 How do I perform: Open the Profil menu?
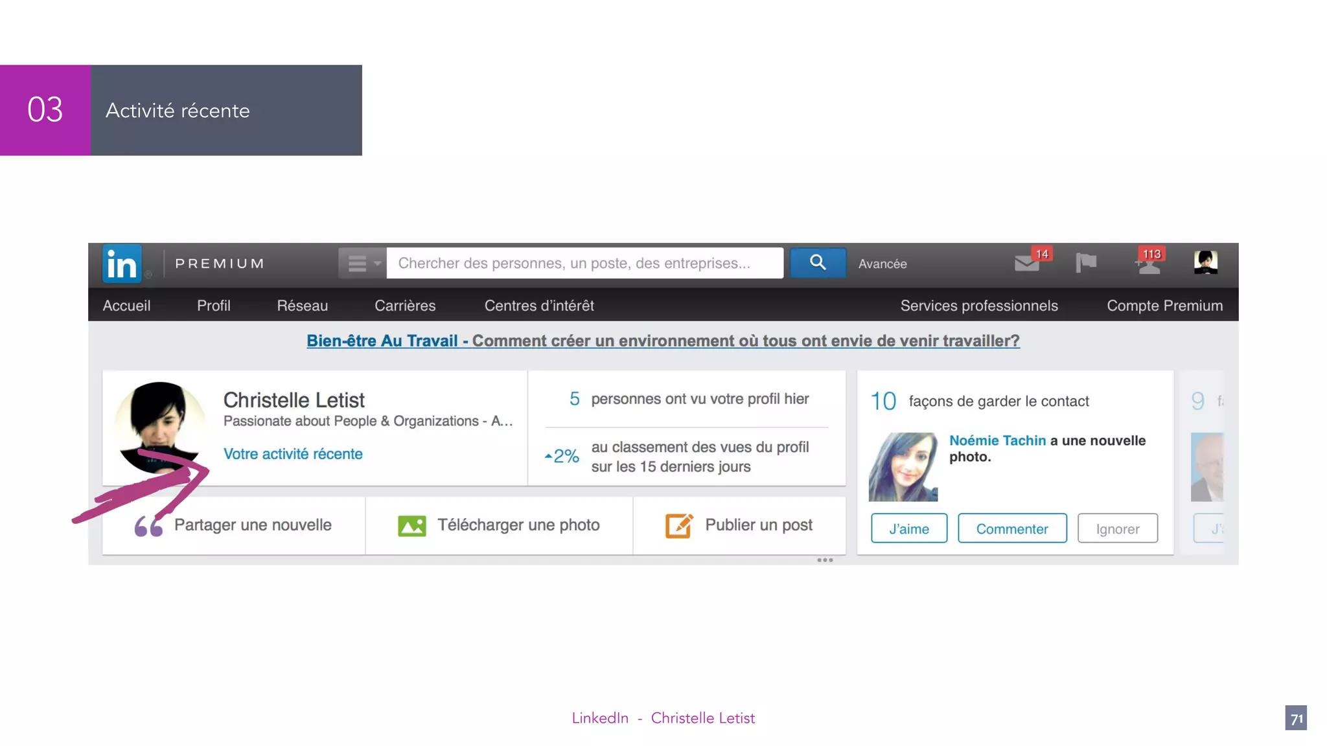click(x=213, y=306)
